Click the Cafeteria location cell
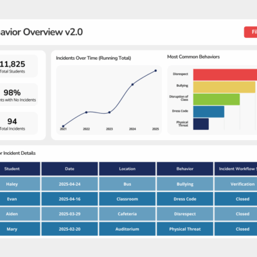The image size is (257, 257). pyautogui.click(x=127, y=214)
